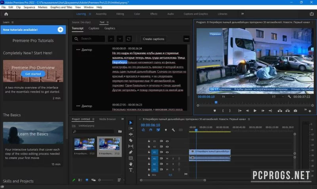Screen dimensions: 317x189
Task: Switch project panel to icon view
Action: (87, 180)
